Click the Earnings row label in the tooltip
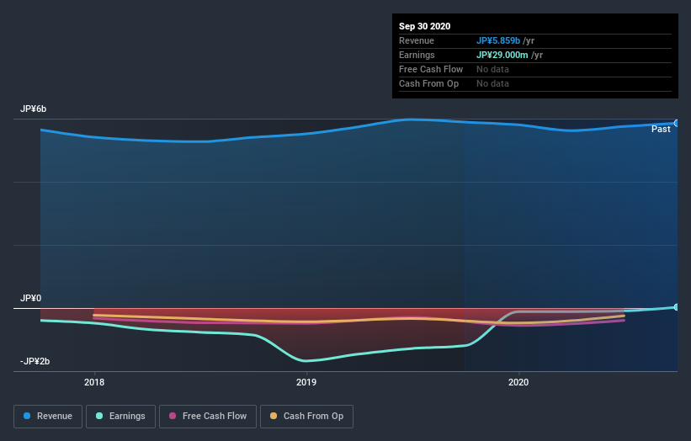691x441 pixels. pyautogui.click(x=417, y=55)
